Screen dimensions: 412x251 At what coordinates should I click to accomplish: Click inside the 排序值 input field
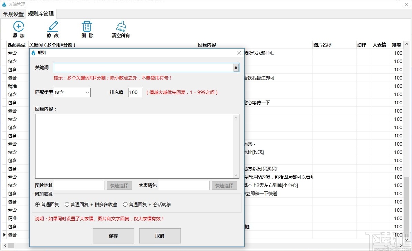(x=135, y=92)
